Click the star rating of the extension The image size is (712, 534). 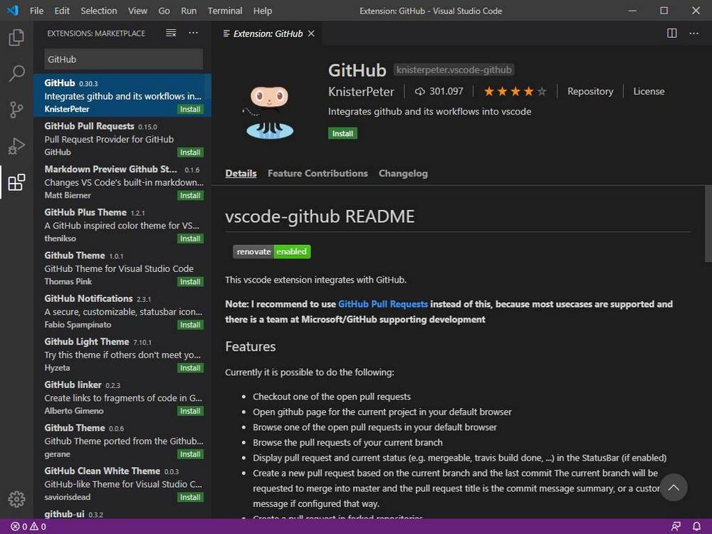click(x=515, y=92)
